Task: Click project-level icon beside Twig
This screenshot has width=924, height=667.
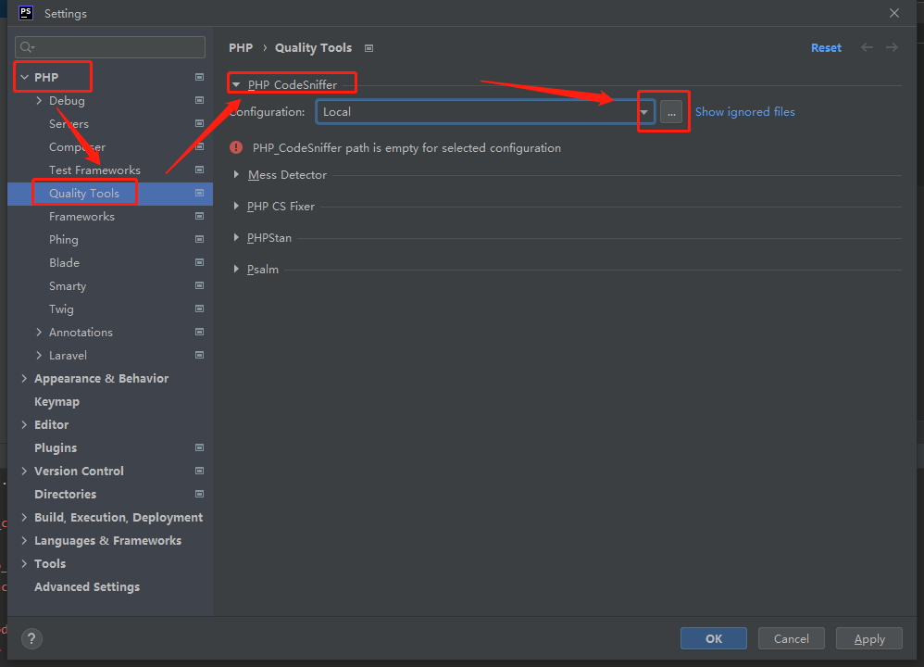Action: point(199,309)
